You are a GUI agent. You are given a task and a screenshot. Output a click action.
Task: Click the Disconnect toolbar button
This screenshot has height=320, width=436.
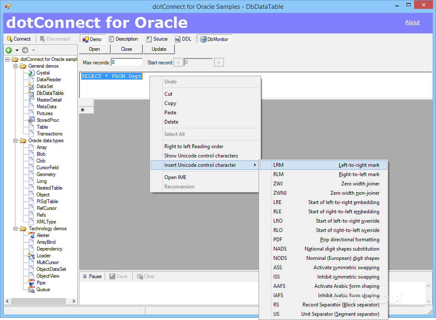click(x=55, y=39)
